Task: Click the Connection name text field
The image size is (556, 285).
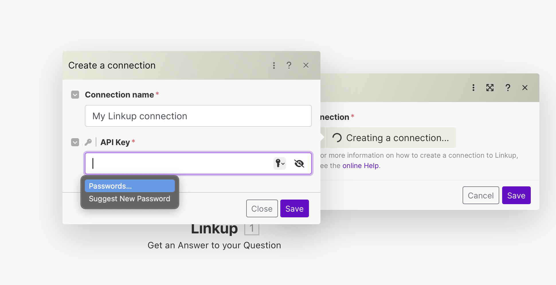Action: pyautogui.click(x=198, y=116)
